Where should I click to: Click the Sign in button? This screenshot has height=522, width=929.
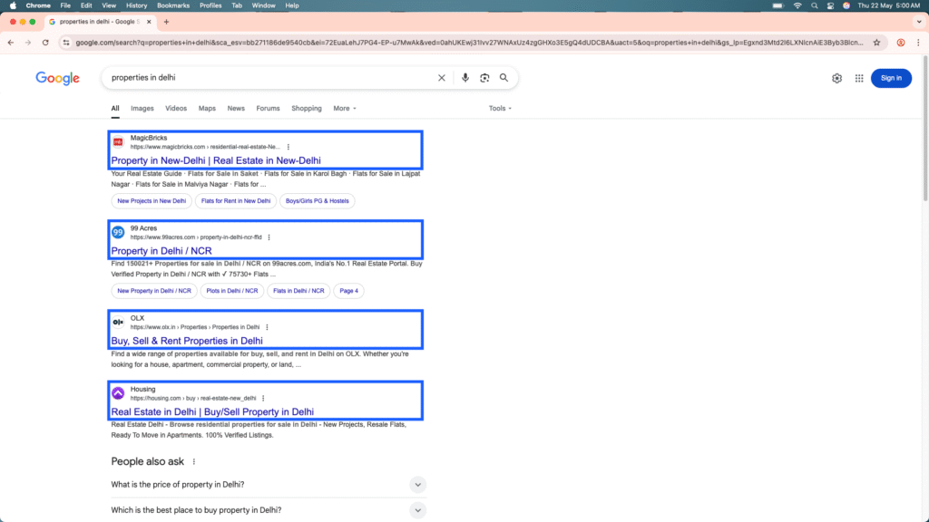click(891, 78)
